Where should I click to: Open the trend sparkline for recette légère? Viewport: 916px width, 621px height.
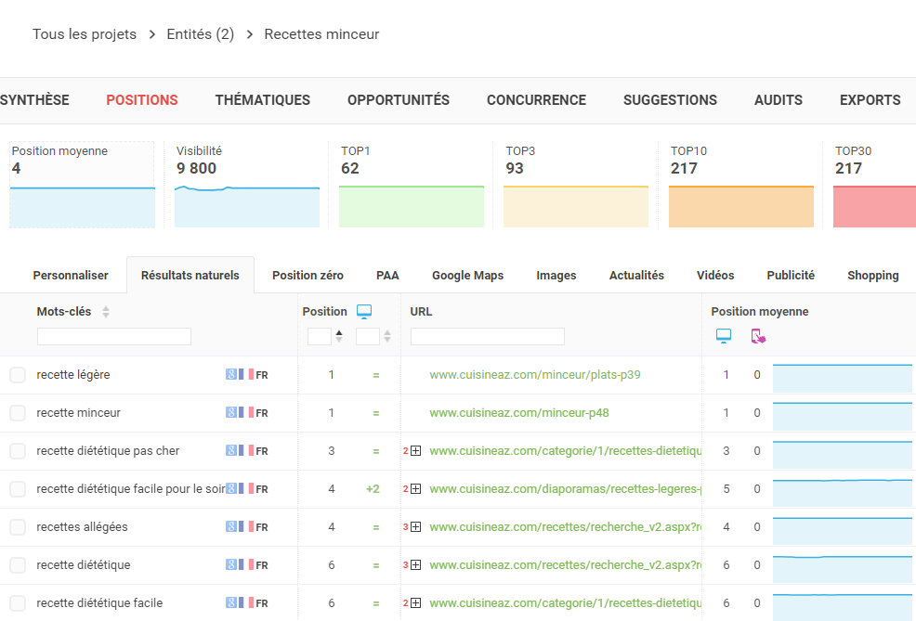tap(843, 378)
